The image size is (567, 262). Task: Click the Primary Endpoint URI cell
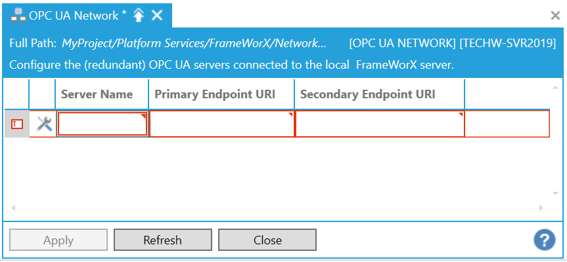221,124
